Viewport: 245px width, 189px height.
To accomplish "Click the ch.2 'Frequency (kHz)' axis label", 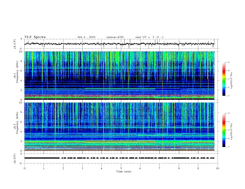I will [x=18, y=123].
